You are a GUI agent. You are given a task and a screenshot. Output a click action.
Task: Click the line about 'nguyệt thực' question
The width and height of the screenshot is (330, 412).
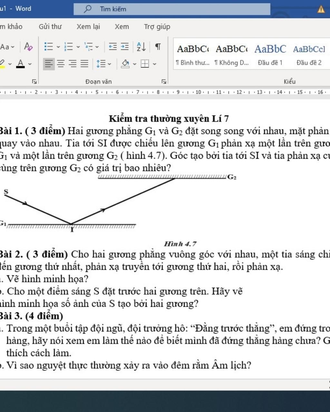tap(129, 365)
